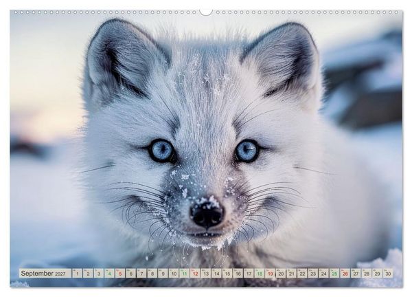412x297 pixels.
Task: Click day 15 in the calendar strip
Action: [227, 274]
